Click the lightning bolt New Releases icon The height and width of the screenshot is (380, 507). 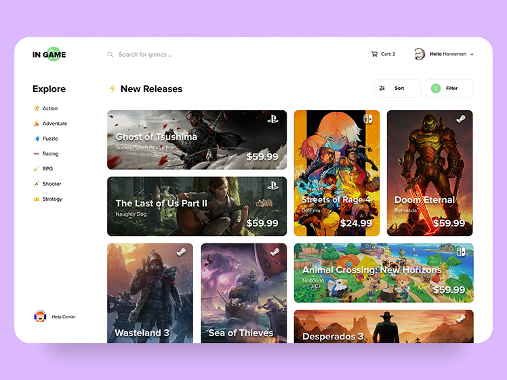pyautogui.click(x=113, y=89)
